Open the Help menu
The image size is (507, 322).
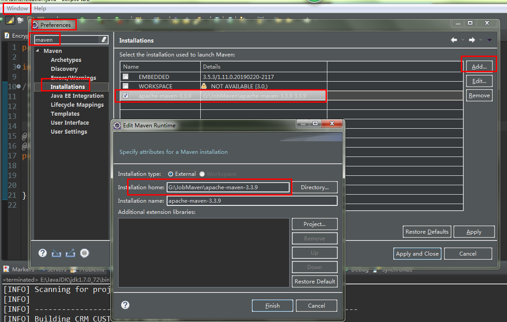pos(40,9)
